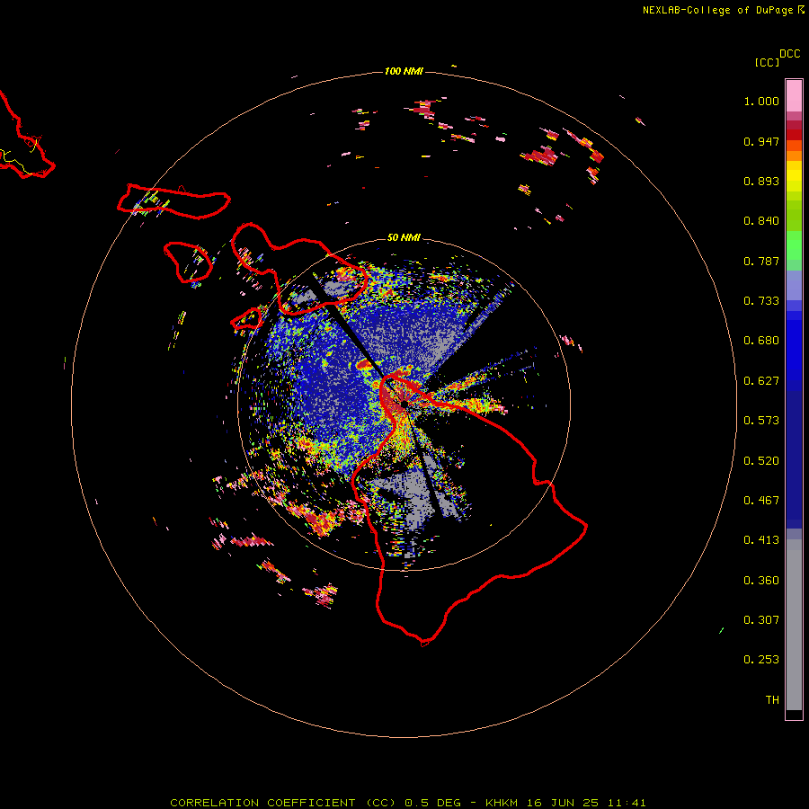
Task: Click the 0.680 legend value
Action: pyautogui.click(x=761, y=341)
